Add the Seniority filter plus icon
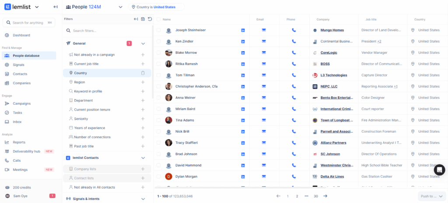 (143, 119)
